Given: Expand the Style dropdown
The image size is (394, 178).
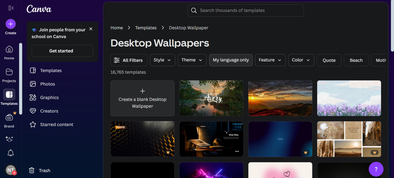Looking at the screenshot, I should 162,60.
